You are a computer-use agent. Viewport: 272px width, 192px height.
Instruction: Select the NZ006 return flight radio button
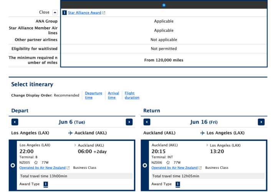click(x=145, y=165)
